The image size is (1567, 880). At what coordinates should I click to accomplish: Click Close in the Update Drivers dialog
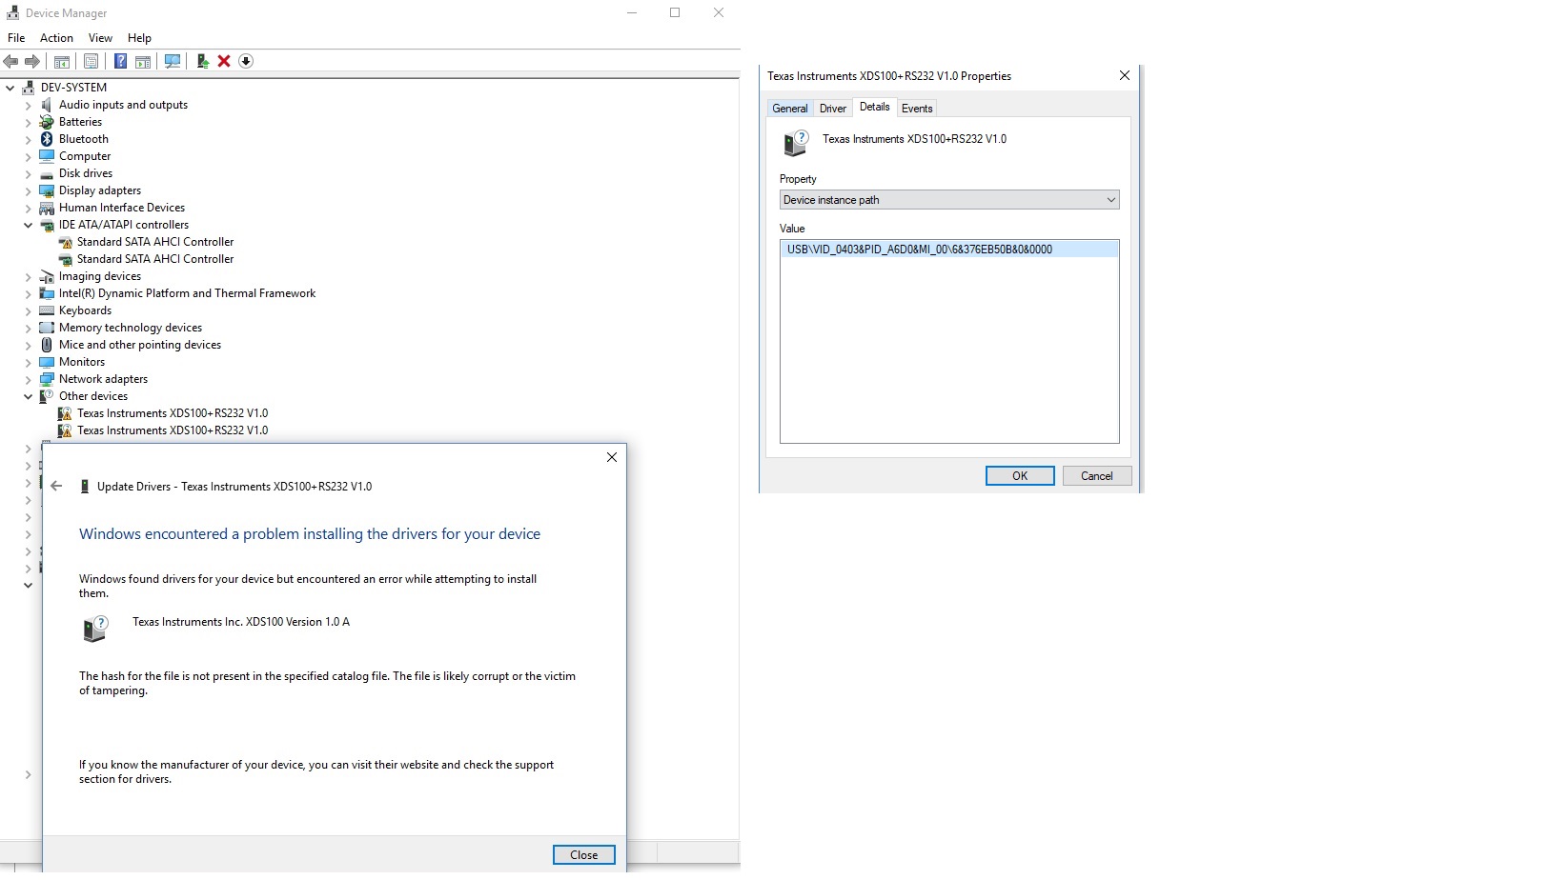point(584,855)
